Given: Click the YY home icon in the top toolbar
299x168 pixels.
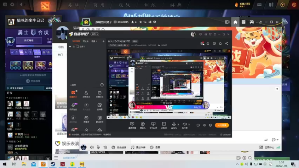Looking at the screenshot, I should tap(235, 22).
